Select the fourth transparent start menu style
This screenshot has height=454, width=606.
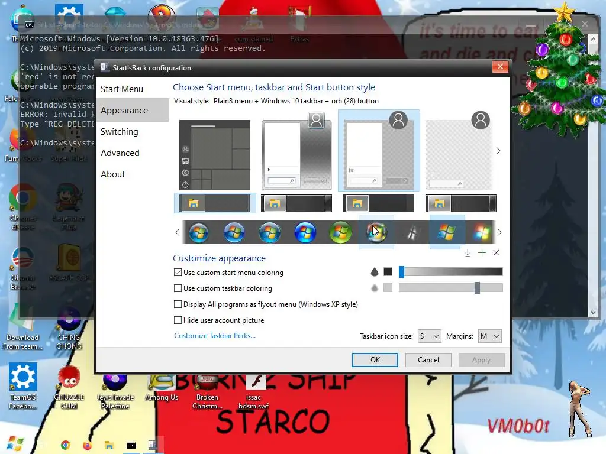[460, 151]
